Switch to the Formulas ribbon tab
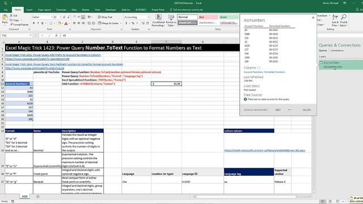This screenshot has height=204, width=363. [61, 10]
